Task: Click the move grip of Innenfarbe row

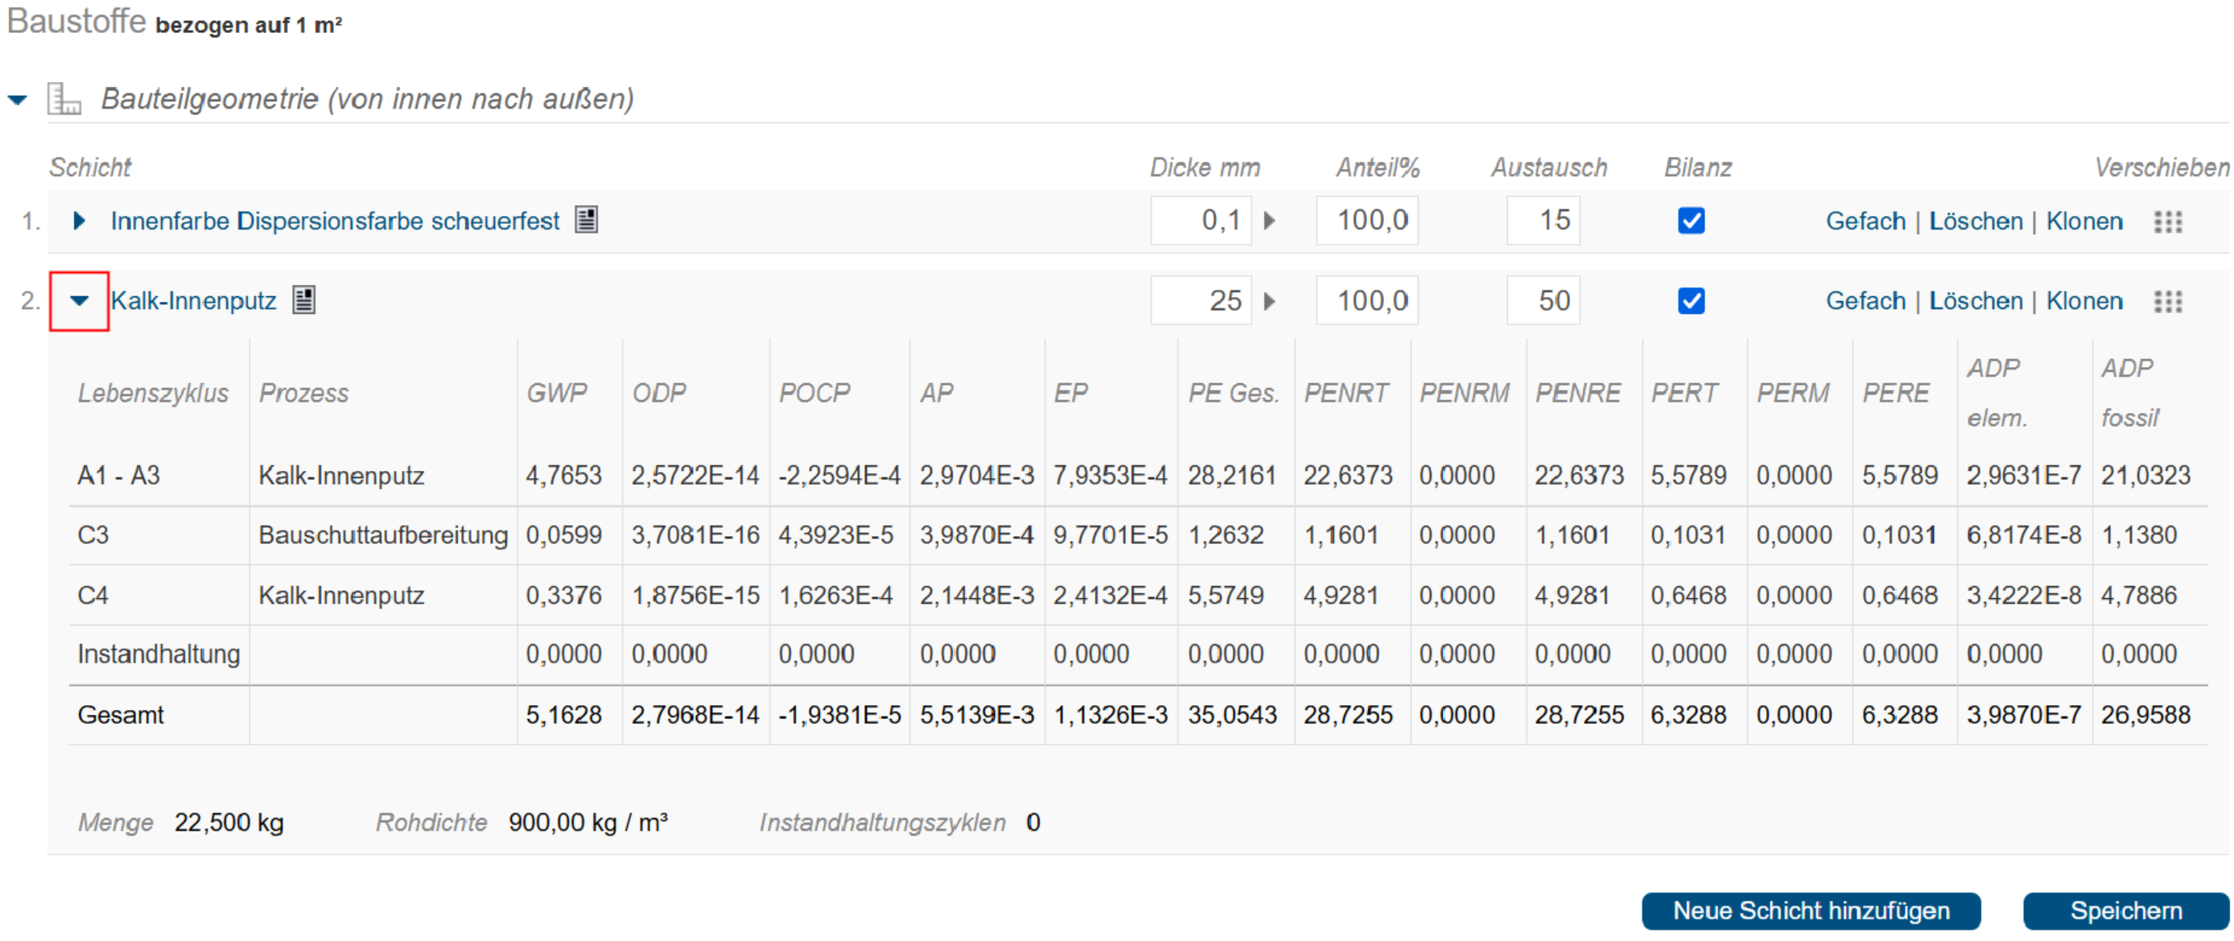Action: click(2168, 222)
